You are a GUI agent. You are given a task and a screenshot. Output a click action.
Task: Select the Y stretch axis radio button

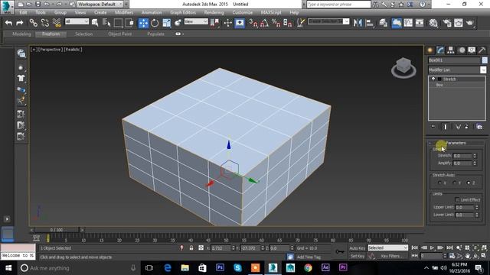(x=454, y=183)
